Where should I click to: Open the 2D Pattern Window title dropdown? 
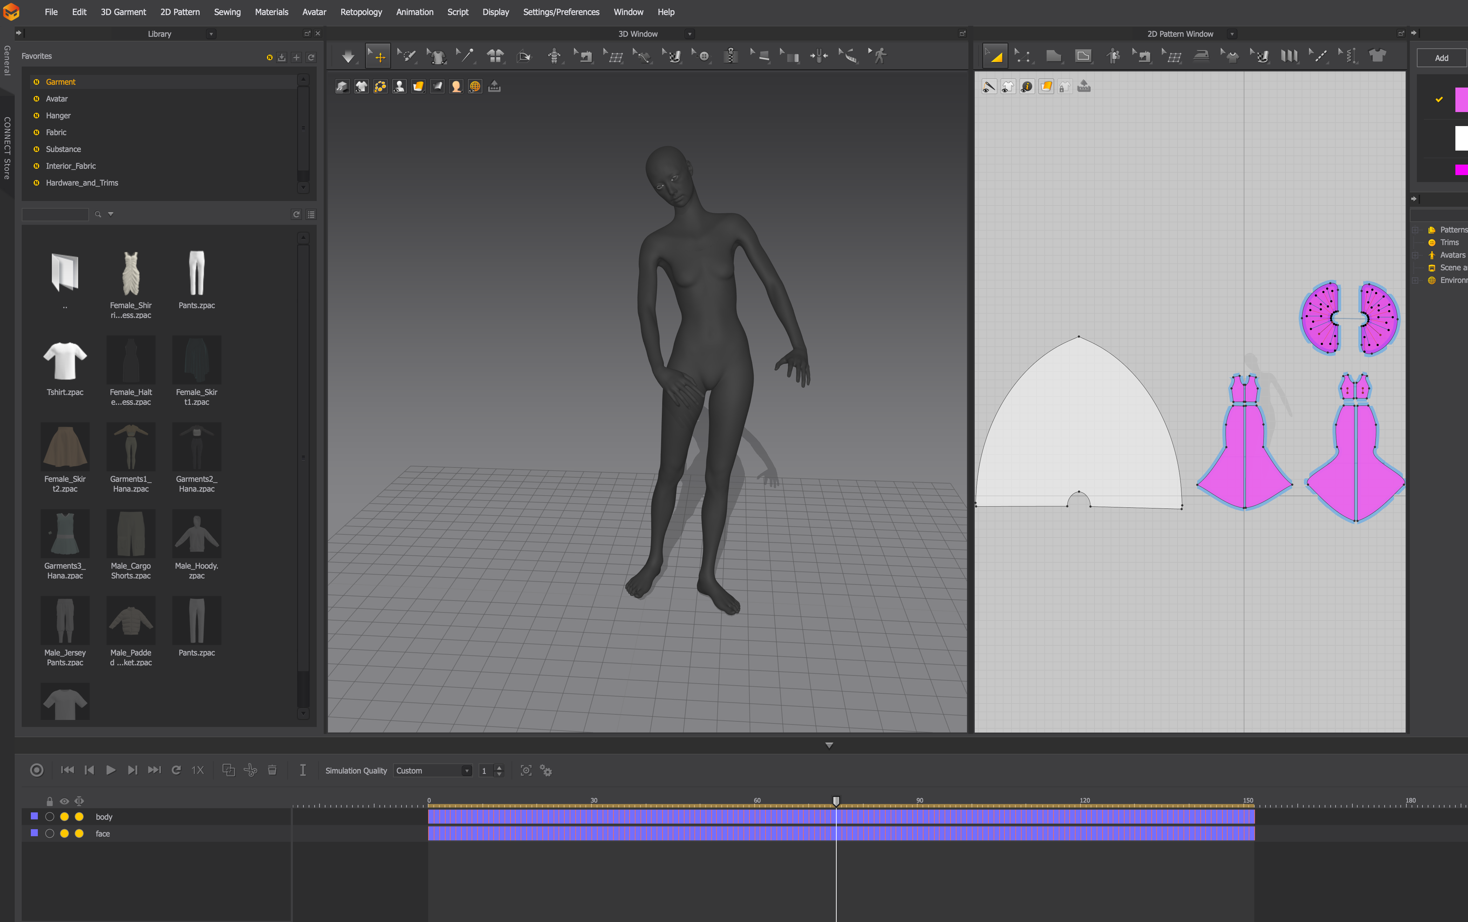point(1232,34)
